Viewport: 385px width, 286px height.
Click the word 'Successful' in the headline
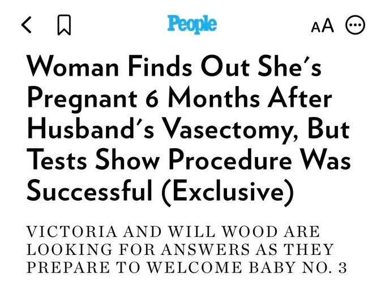pyautogui.click(x=89, y=190)
